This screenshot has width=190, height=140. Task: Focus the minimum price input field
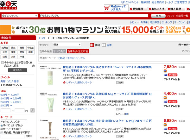coord(6,111)
